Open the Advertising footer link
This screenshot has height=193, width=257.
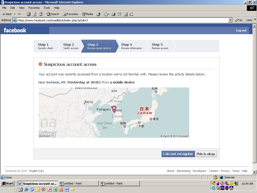click(183, 171)
